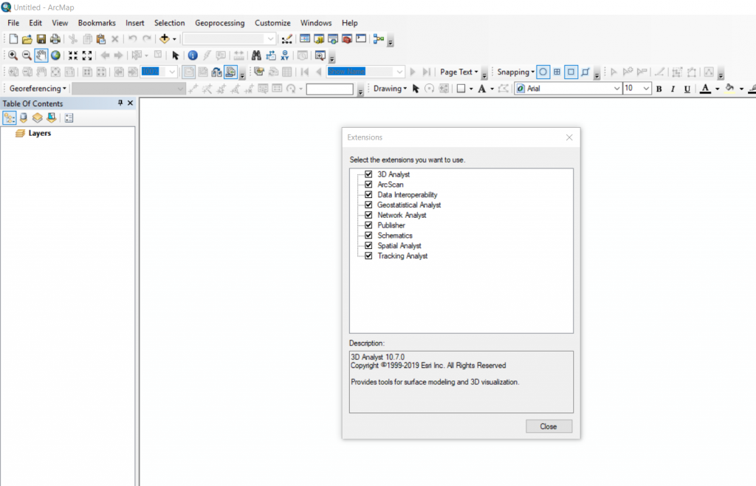Toggle Vertex Snapping button
This screenshot has height=486, width=756.
571,72
